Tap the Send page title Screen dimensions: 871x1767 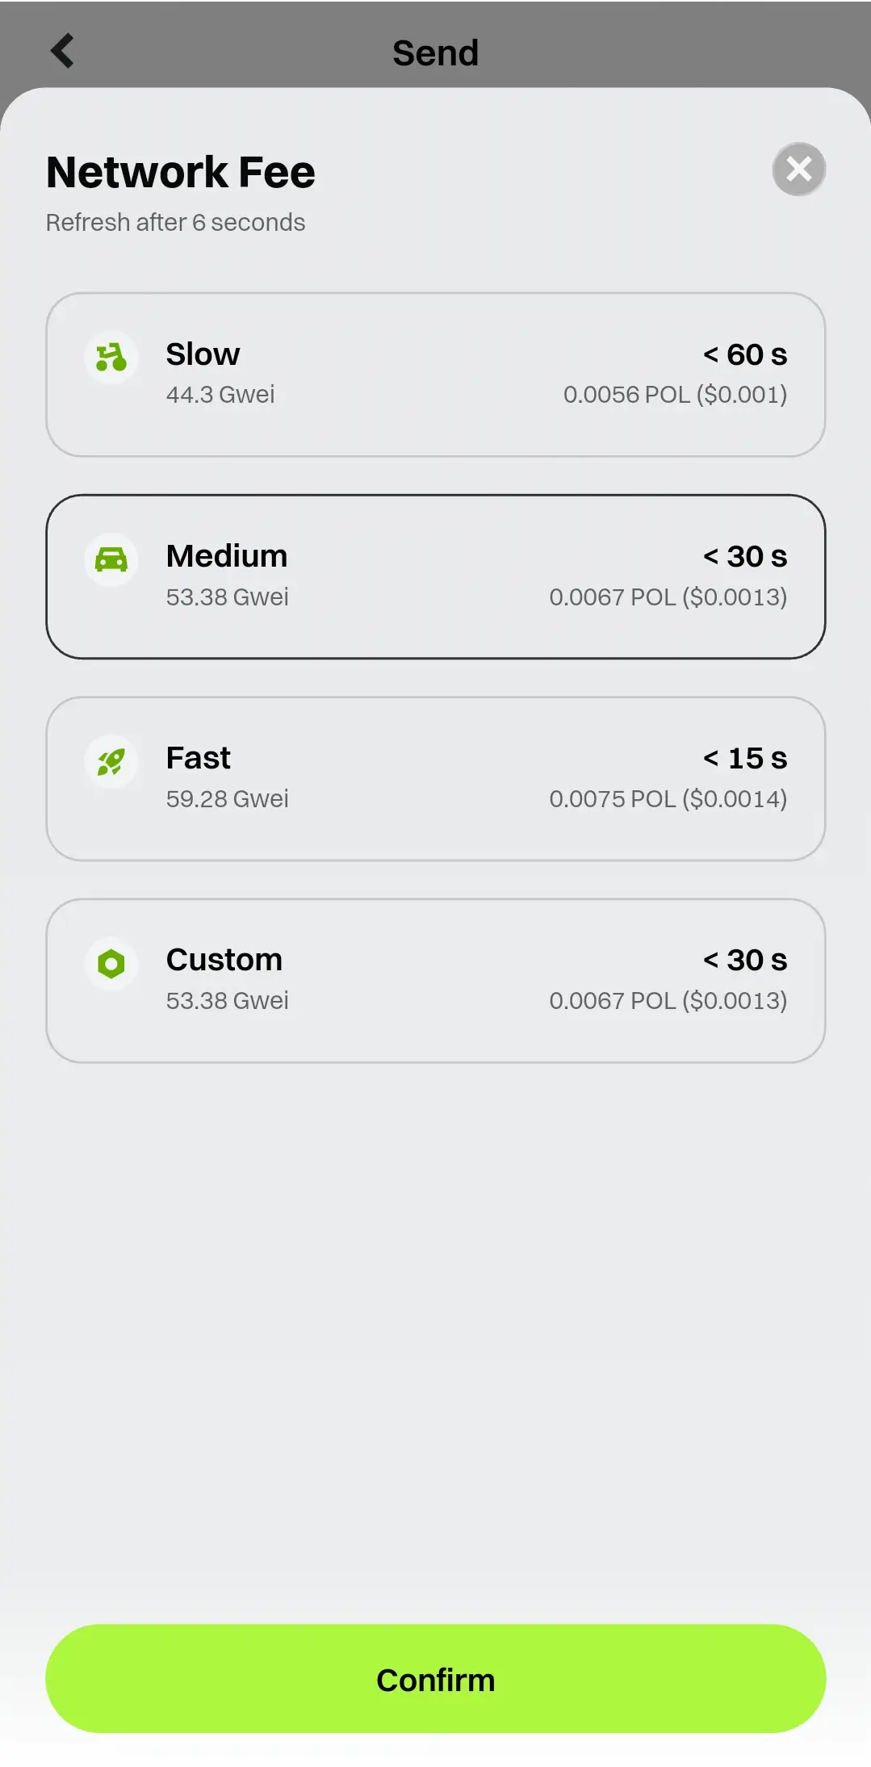tap(435, 53)
